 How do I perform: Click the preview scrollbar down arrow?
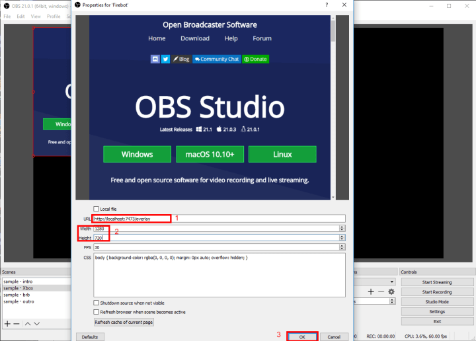(333, 197)
